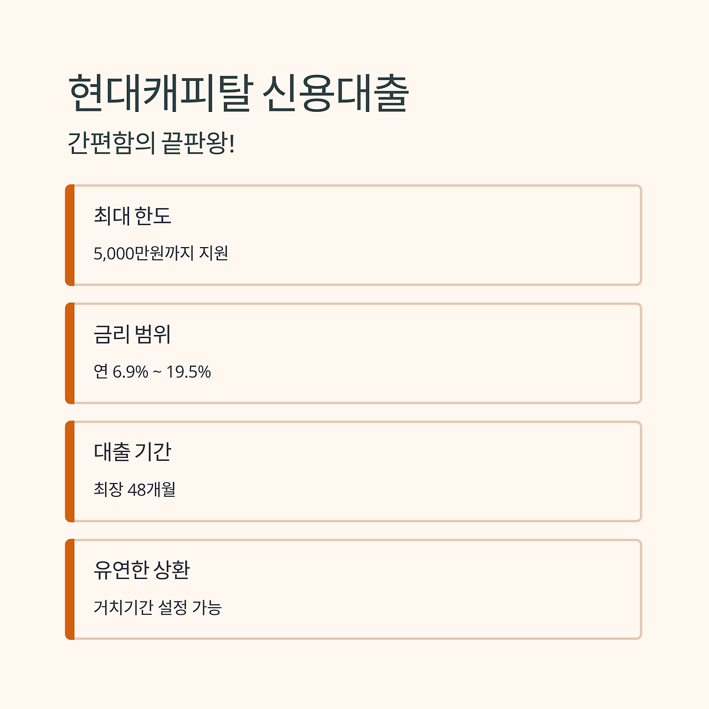Select the 최대 한도 card heading
Screen dimensions: 709x709
point(132,215)
